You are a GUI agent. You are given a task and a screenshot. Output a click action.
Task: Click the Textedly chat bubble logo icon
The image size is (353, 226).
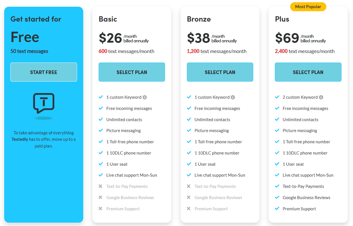click(x=44, y=103)
